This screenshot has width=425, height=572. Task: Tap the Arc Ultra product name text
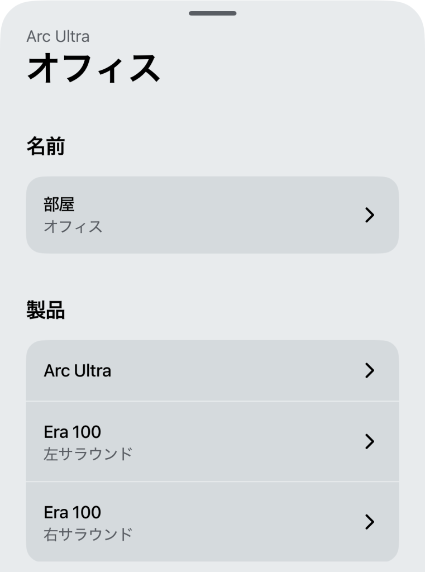coord(77,370)
